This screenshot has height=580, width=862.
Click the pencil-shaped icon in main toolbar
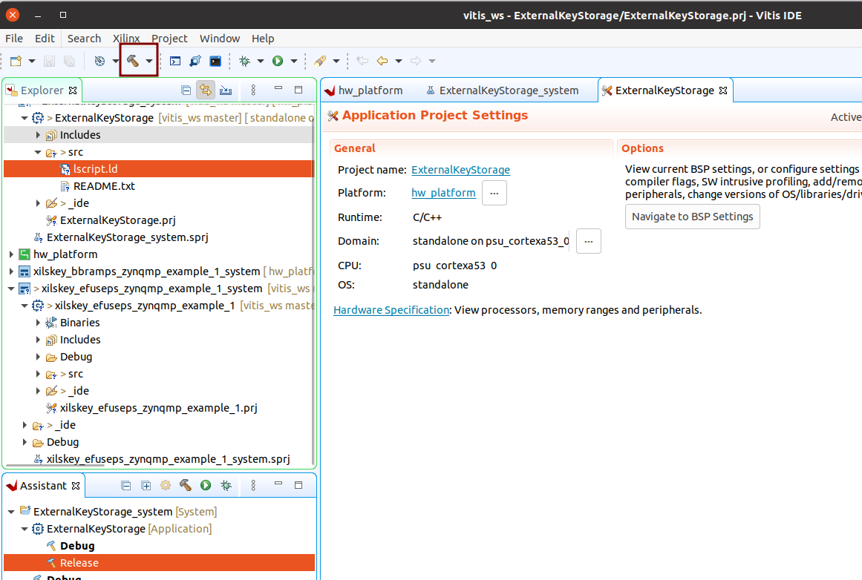(320, 61)
